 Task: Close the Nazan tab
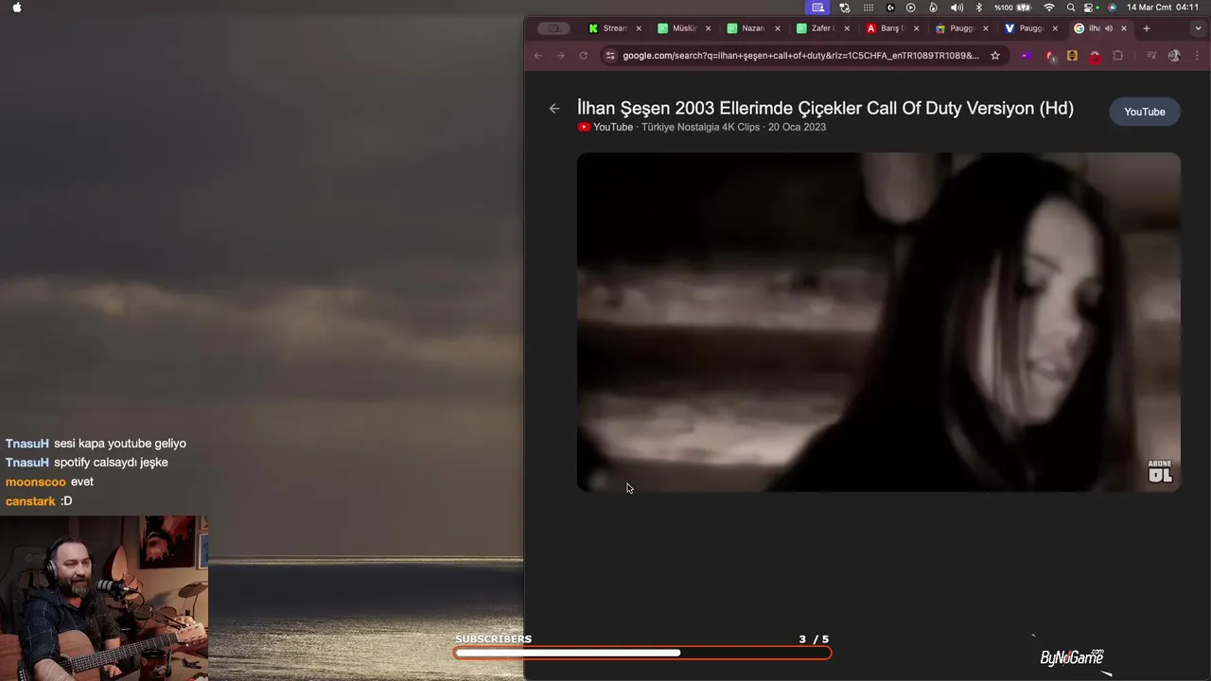tap(778, 28)
